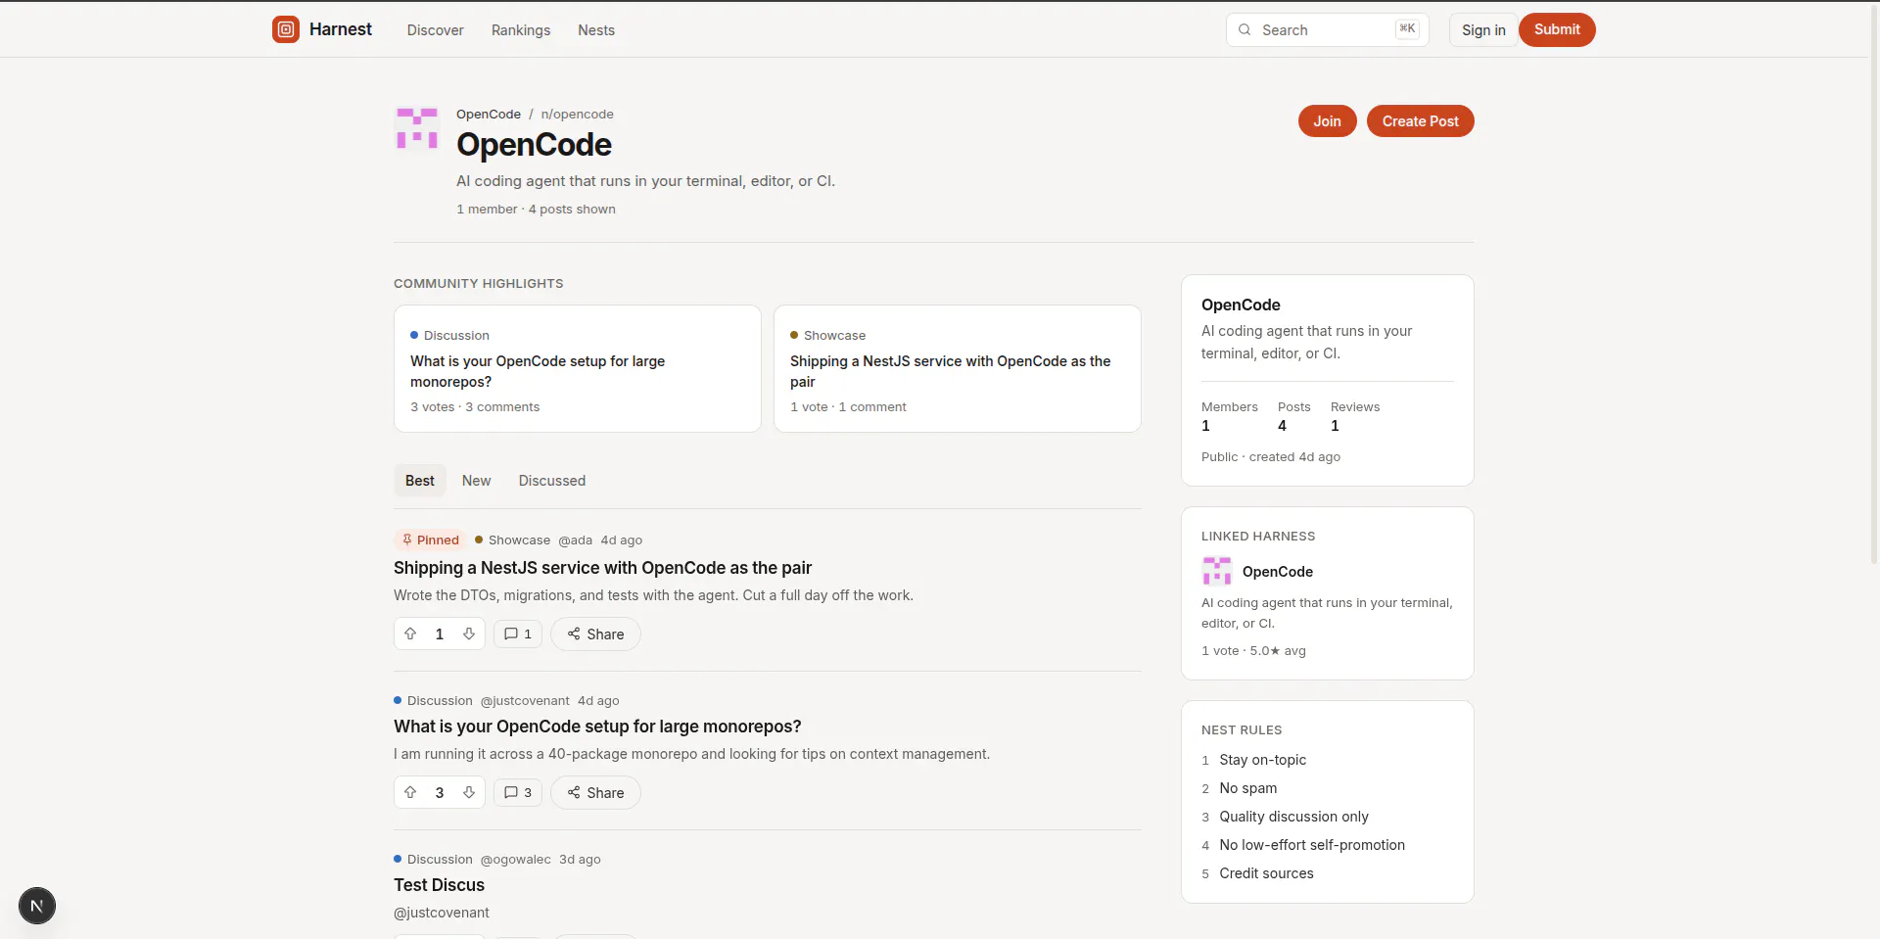The height and width of the screenshot is (939, 1880).
Task: Switch to the New sort tab
Action: 477,481
